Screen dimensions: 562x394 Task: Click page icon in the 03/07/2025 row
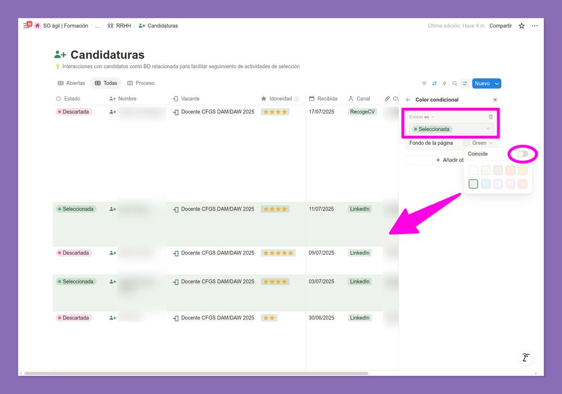tap(113, 282)
